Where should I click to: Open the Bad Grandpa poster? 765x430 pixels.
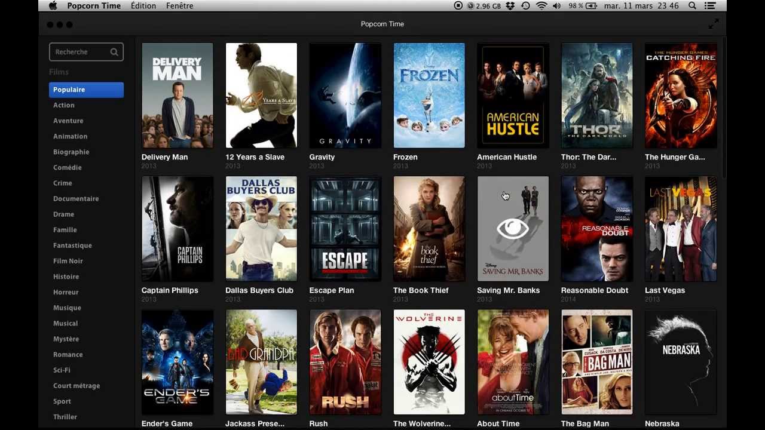[261, 362]
